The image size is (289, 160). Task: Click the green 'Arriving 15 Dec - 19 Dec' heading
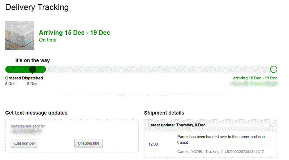[74, 33]
